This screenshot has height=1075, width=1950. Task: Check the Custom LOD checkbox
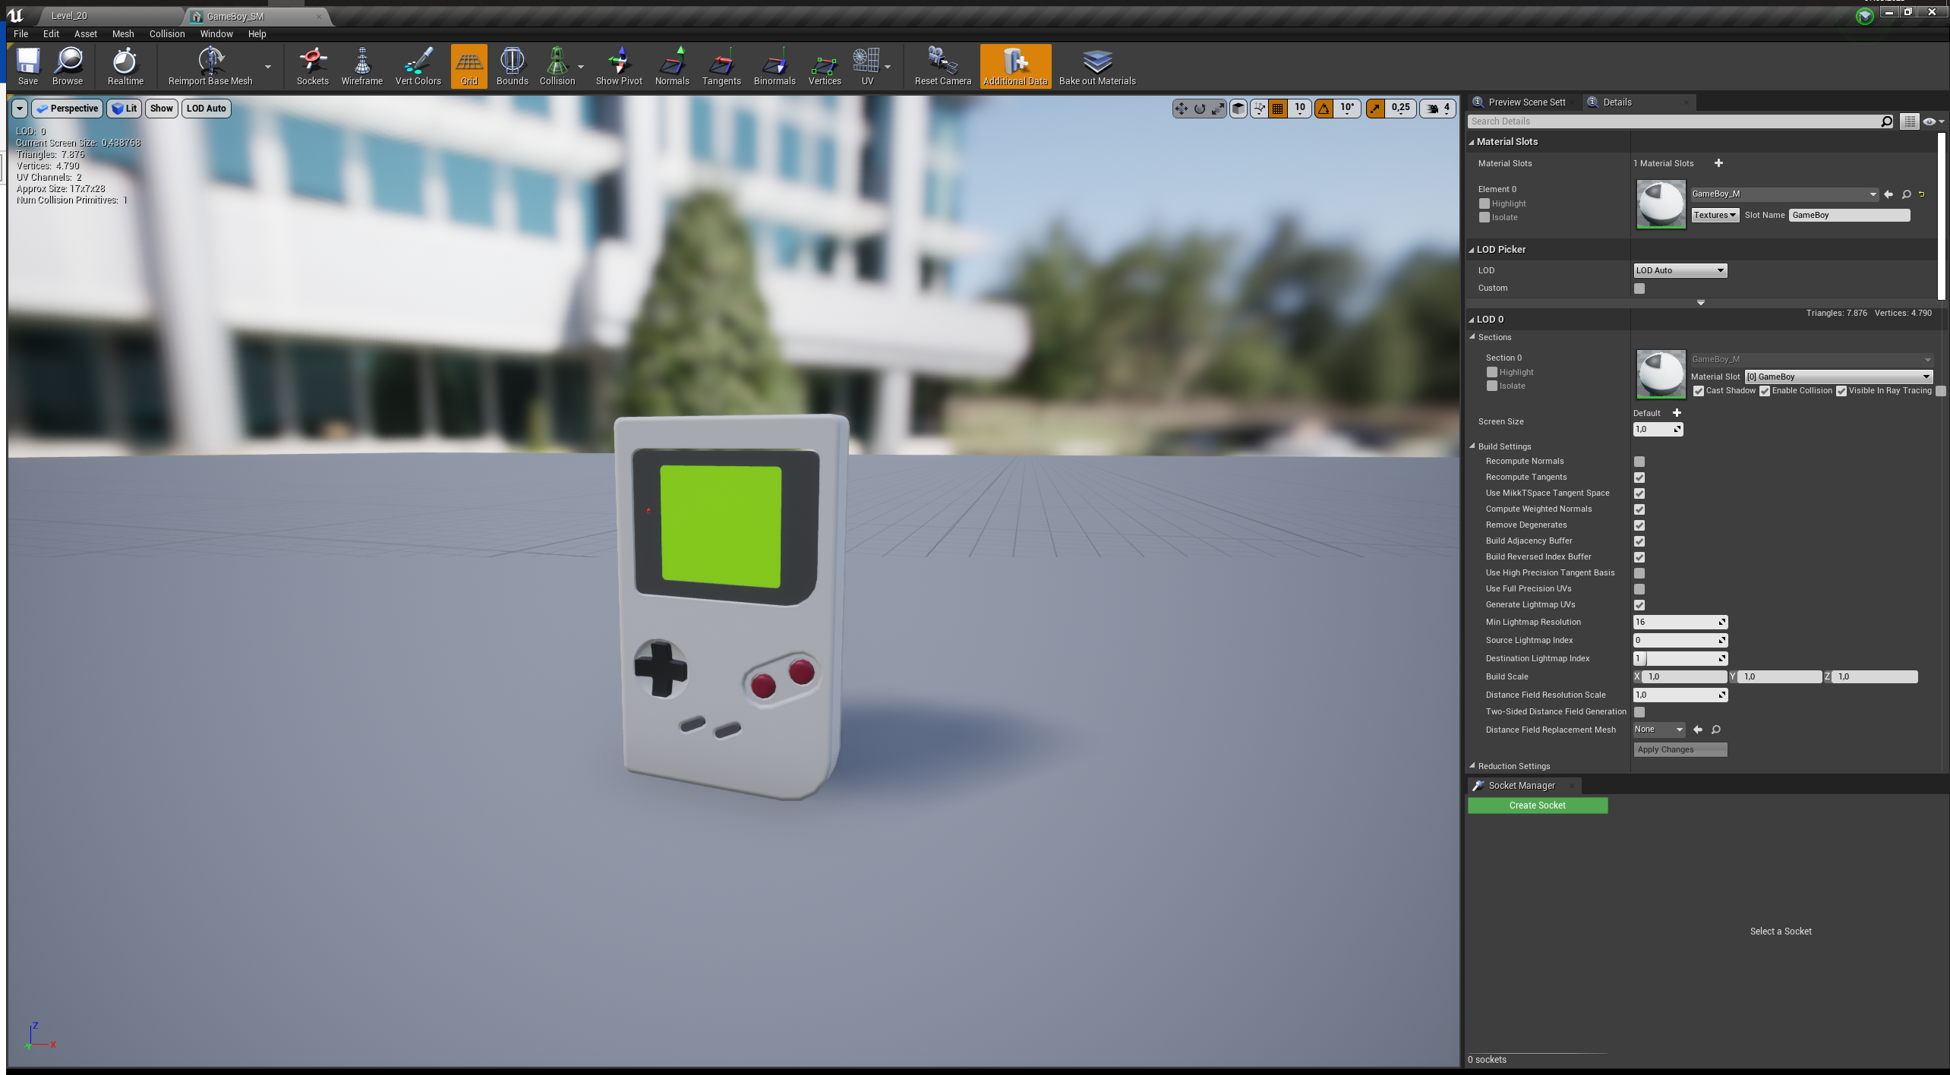pyautogui.click(x=1639, y=288)
